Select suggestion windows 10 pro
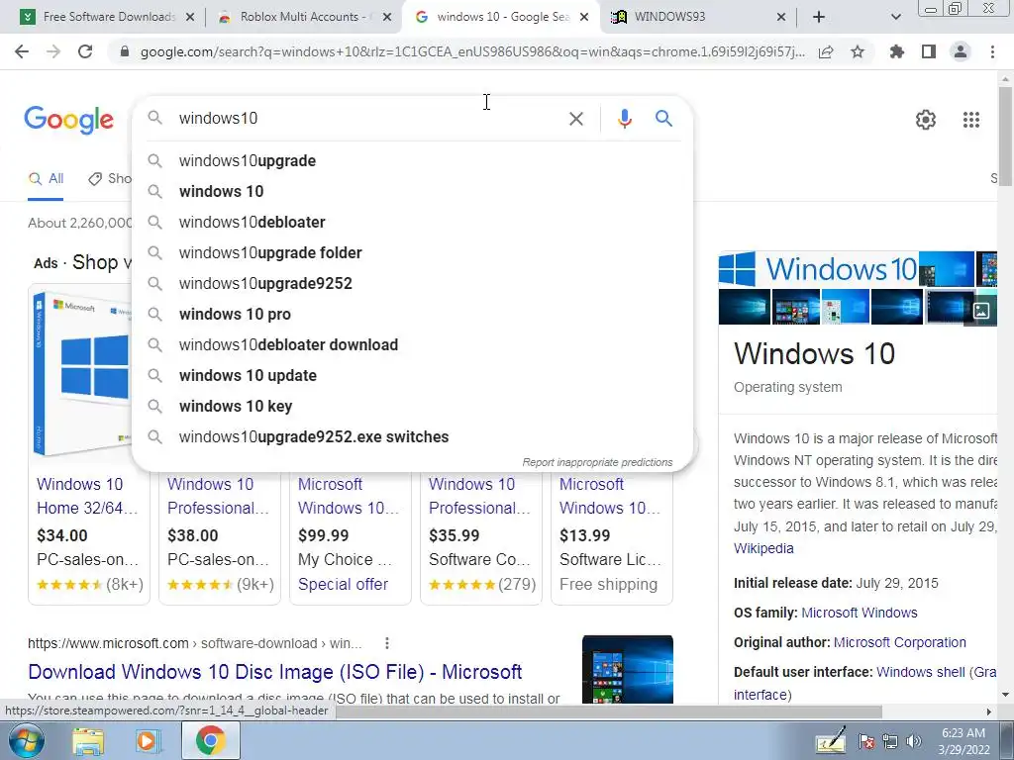The width and height of the screenshot is (1014, 760). [412, 314]
